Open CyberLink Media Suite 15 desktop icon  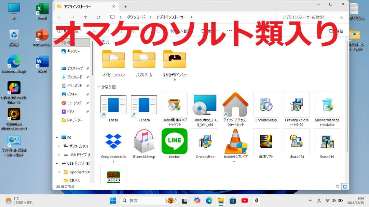coord(14,92)
